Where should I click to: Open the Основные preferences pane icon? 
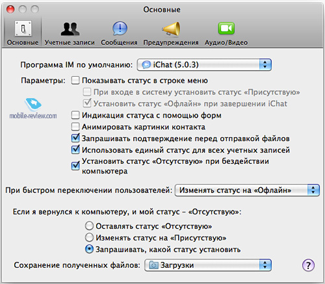click(x=23, y=29)
